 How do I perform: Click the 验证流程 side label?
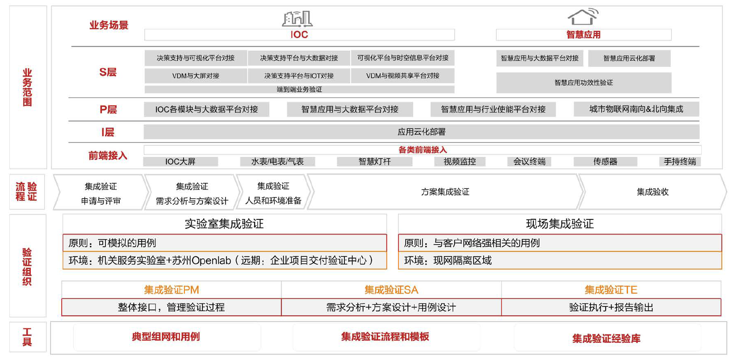(26, 192)
